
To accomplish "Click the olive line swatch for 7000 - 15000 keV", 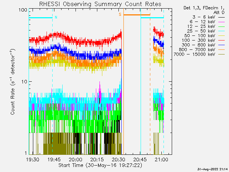I will pos(221,54).
